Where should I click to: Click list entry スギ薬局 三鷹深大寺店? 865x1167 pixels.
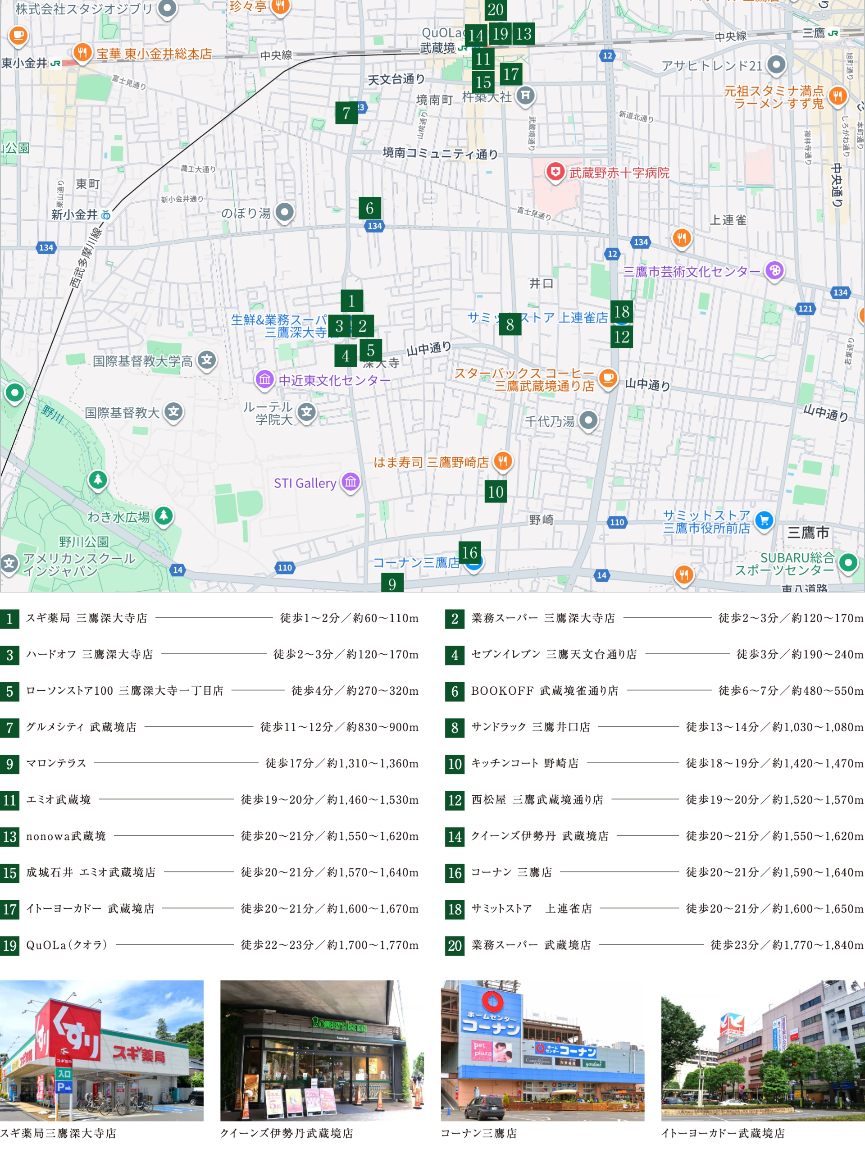point(209,618)
